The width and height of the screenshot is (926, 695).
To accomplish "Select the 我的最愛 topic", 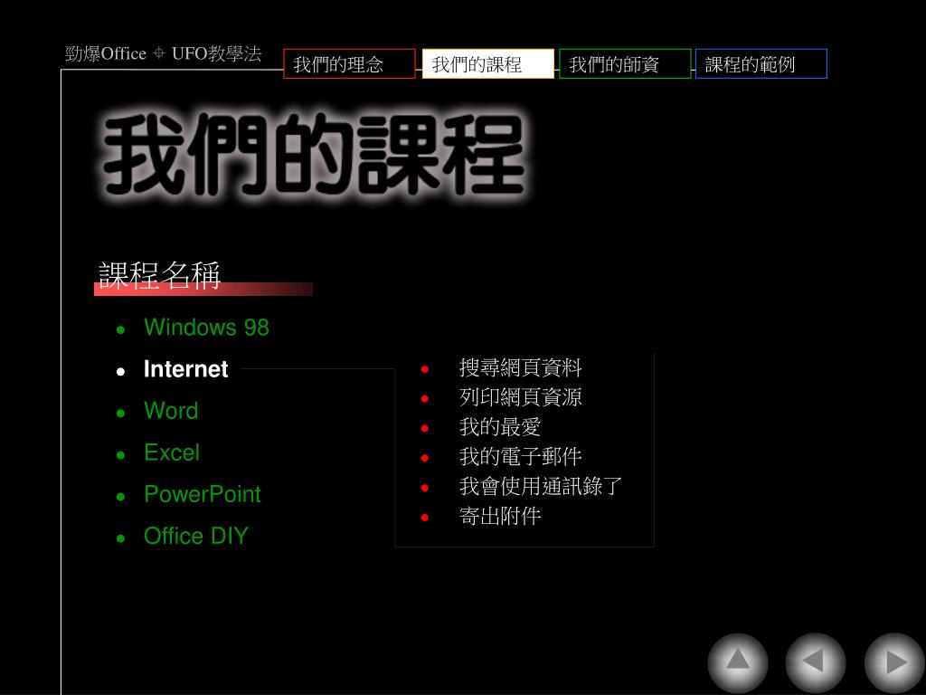I will pyautogui.click(x=499, y=427).
